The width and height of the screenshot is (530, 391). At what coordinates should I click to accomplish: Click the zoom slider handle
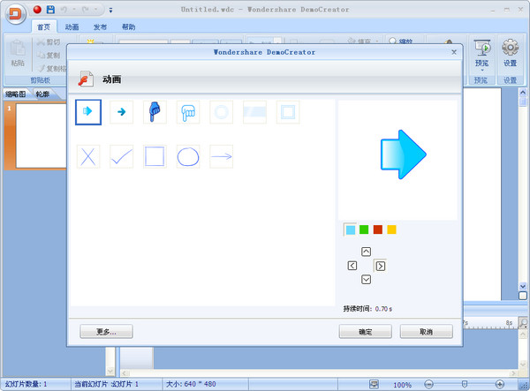click(465, 384)
